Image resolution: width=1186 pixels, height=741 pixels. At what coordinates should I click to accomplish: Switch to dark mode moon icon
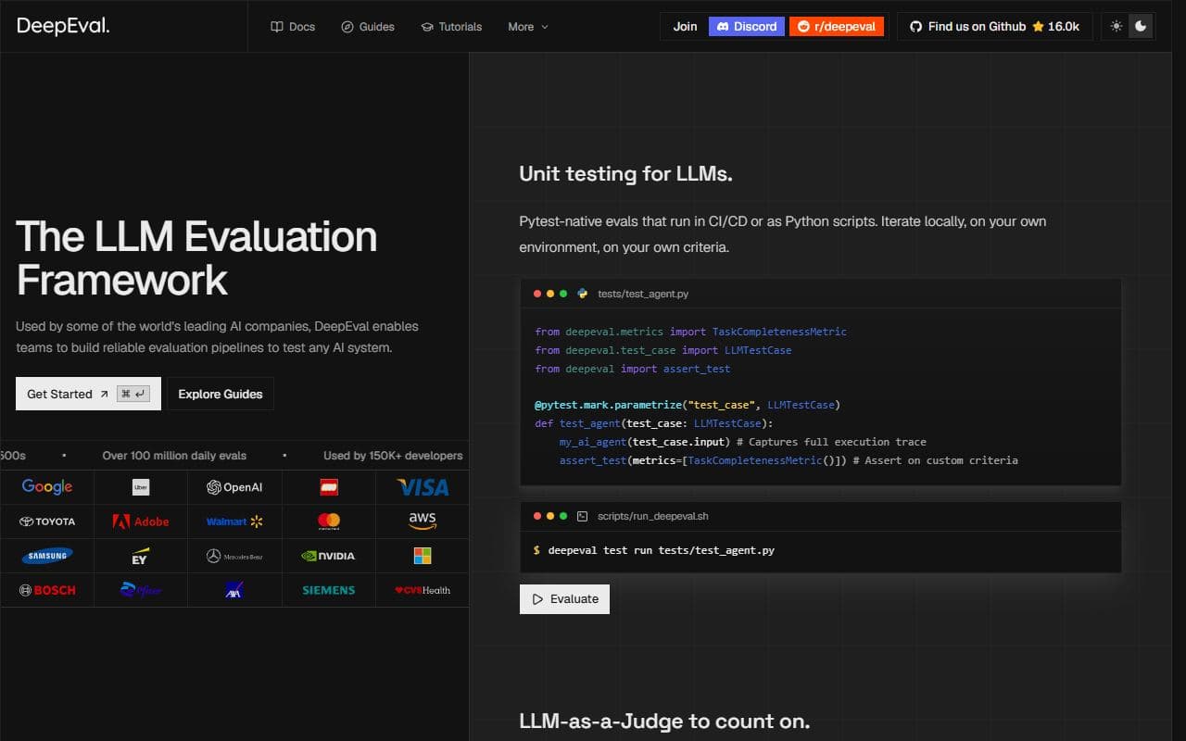pos(1141,26)
